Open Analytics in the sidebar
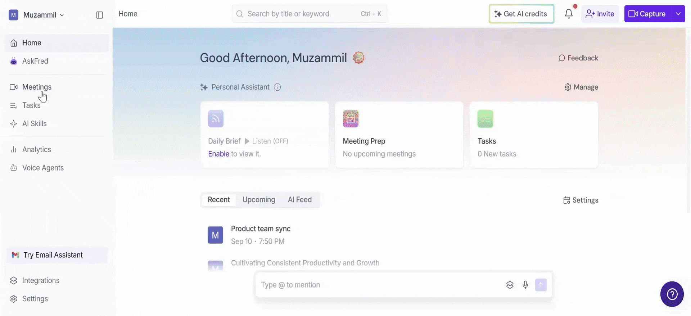This screenshot has height=316, width=691. [x=57, y=150]
